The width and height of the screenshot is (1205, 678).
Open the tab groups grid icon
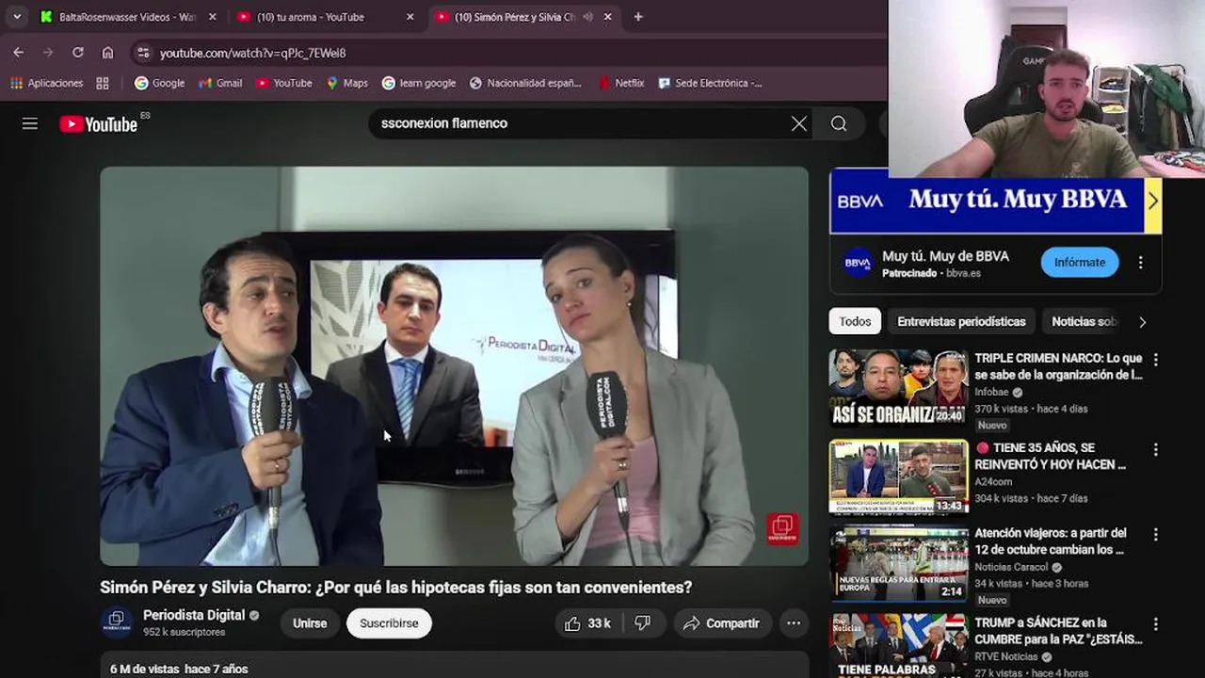tap(103, 83)
